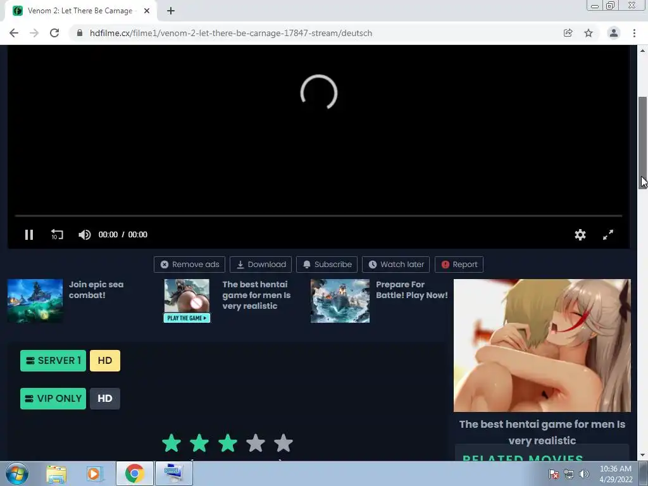Click the yellow HD badge beside SERVER 1
The image size is (648, 486).
pyautogui.click(x=105, y=360)
